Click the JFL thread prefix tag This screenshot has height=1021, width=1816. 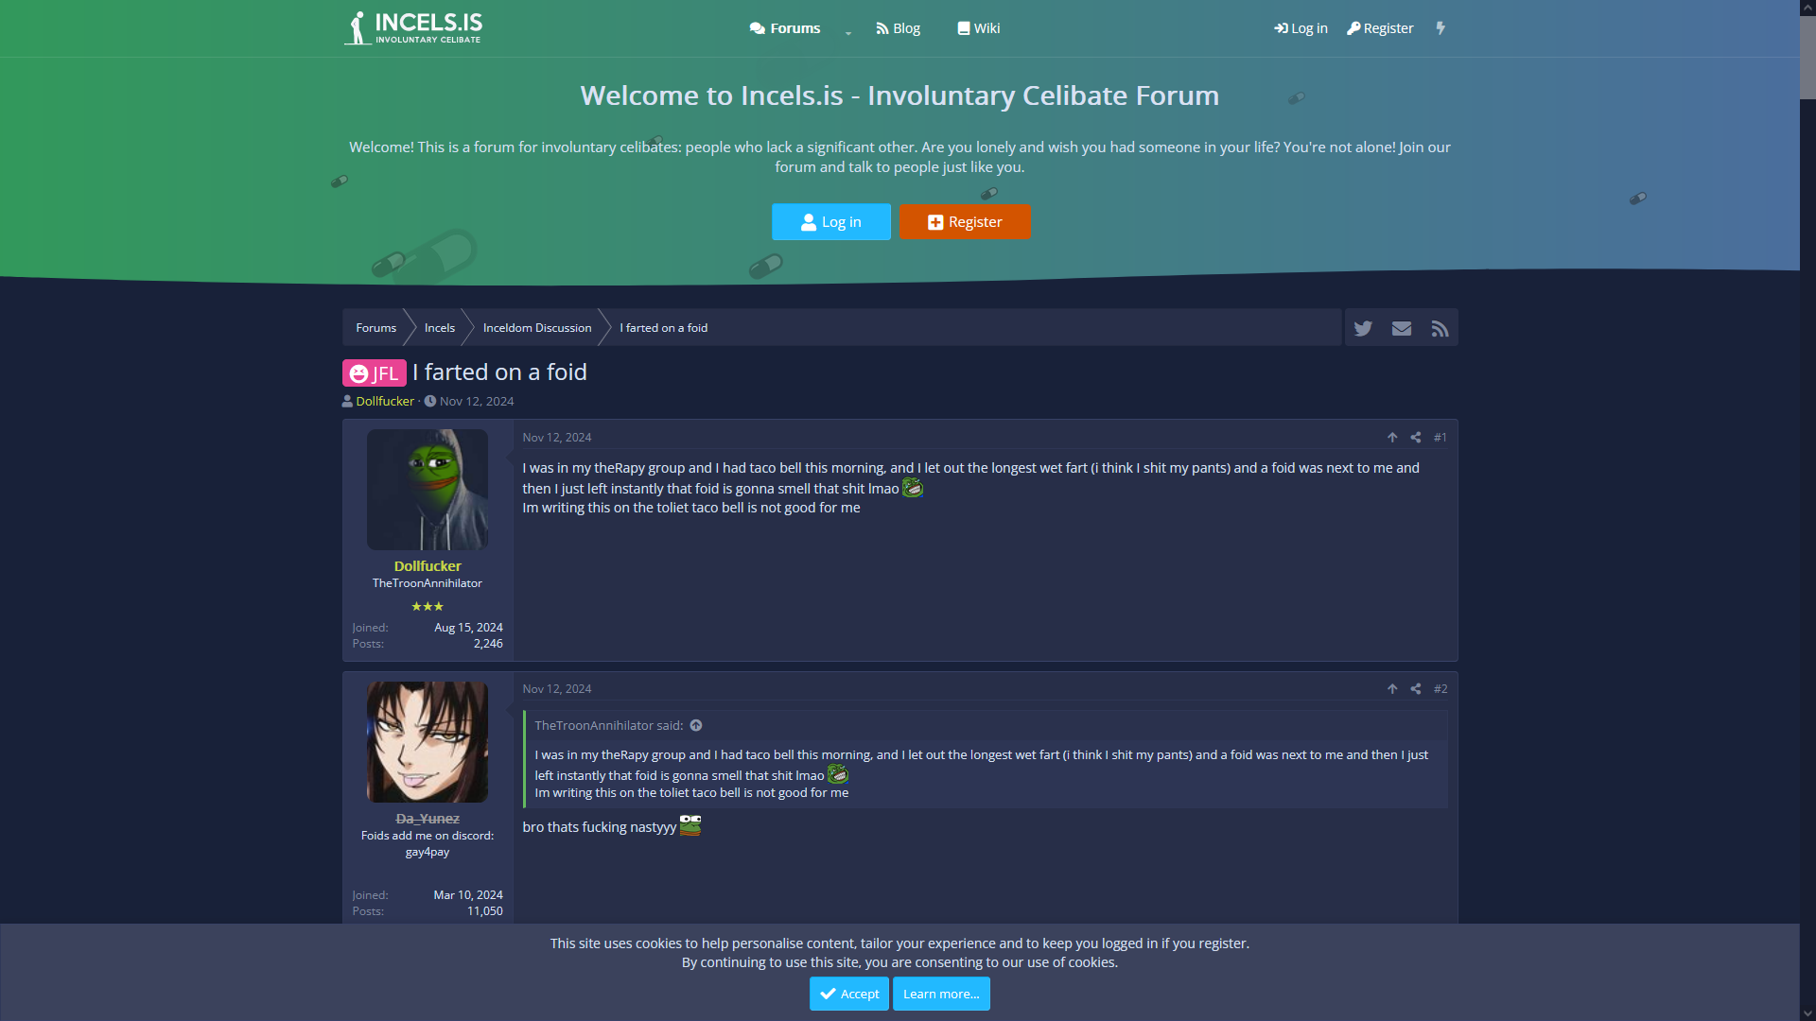coord(375,373)
